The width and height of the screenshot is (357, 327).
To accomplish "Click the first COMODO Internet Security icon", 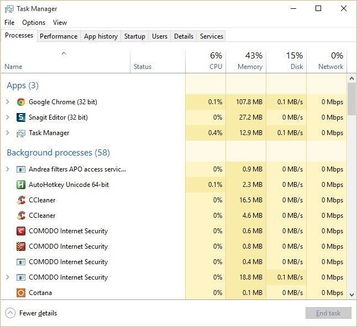I will point(21,231).
